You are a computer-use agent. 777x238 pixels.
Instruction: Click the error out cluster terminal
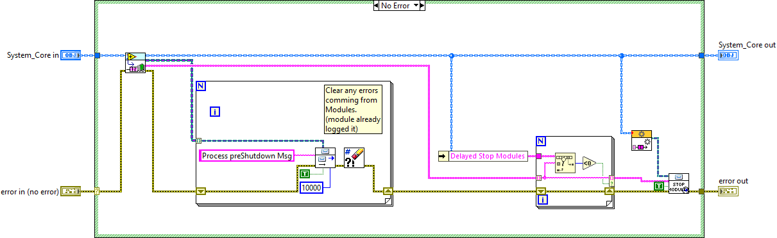click(728, 191)
